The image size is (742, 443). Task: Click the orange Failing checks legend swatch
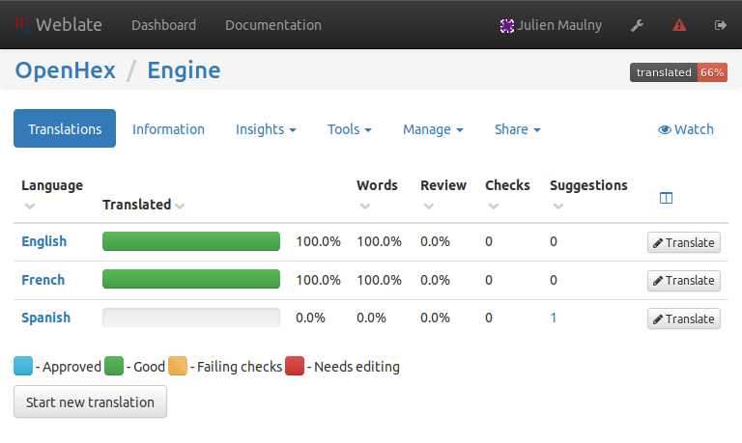point(178,366)
